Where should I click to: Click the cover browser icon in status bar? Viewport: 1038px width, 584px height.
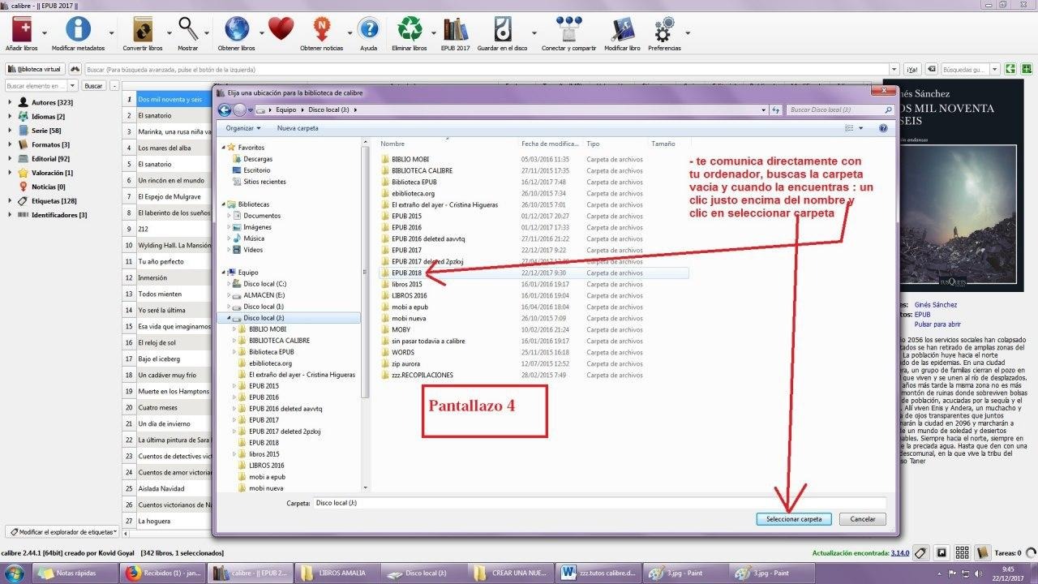click(x=941, y=553)
